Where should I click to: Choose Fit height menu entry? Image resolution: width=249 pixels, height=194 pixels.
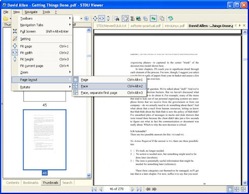pyautogui.click(x=42, y=59)
